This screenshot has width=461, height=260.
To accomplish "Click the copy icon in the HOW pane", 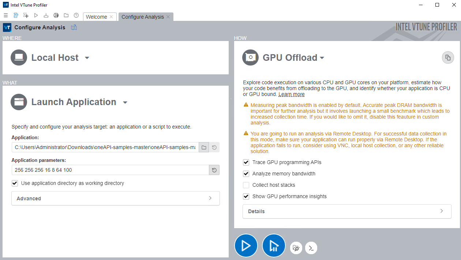I will click(x=448, y=58).
